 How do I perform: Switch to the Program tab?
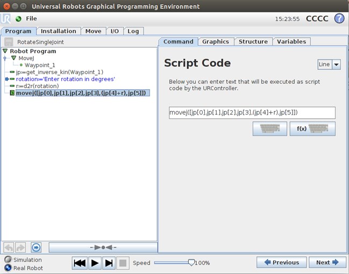coord(18,31)
